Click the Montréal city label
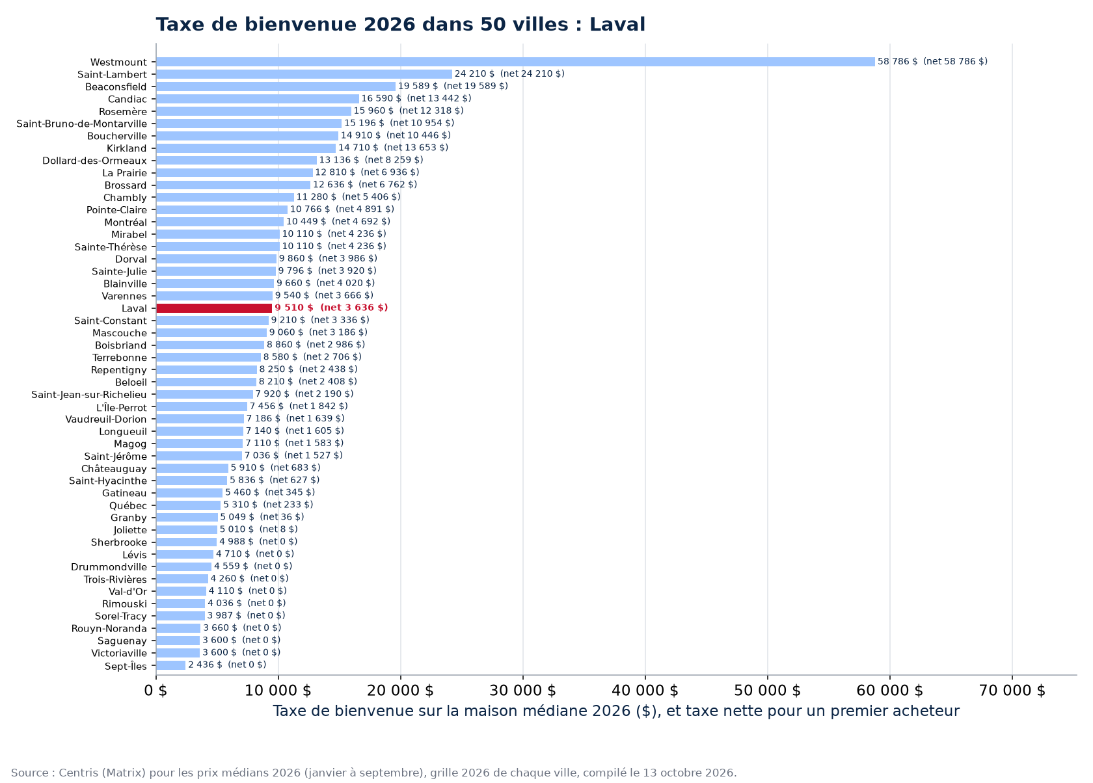 click(126, 222)
